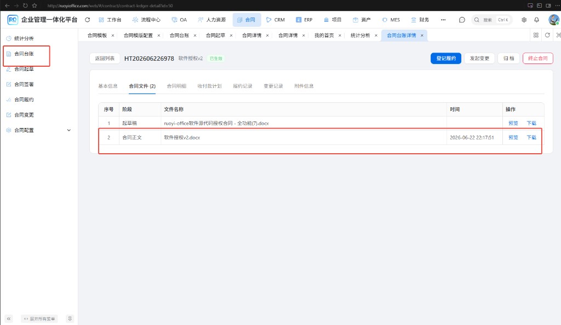The width and height of the screenshot is (561, 325).
Task: Preview 软件授权v2.docx
Action: click(513, 137)
